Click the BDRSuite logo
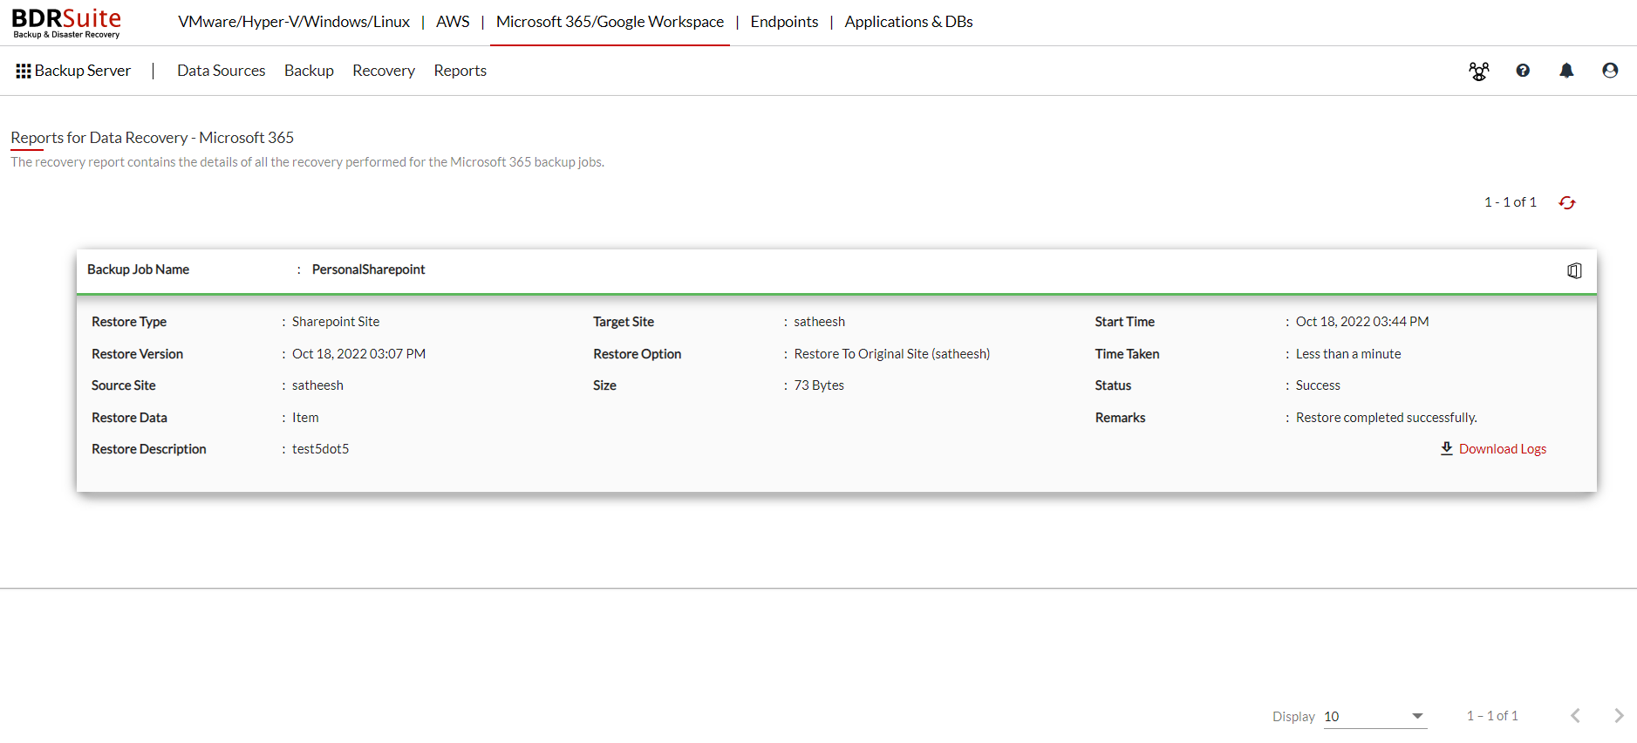The width and height of the screenshot is (1637, 743). [66, 23]
